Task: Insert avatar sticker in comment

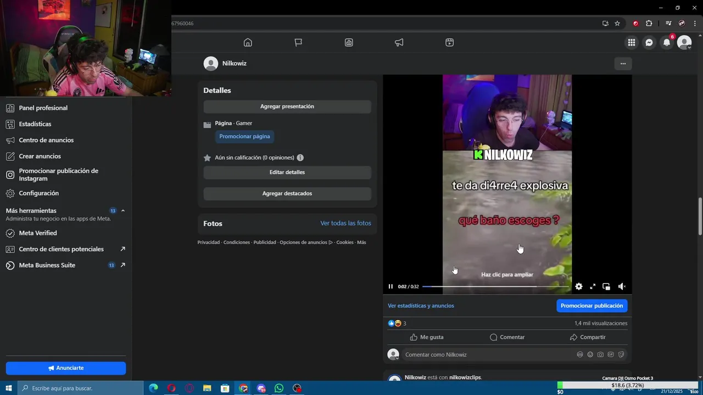Action: coord(580,354)
